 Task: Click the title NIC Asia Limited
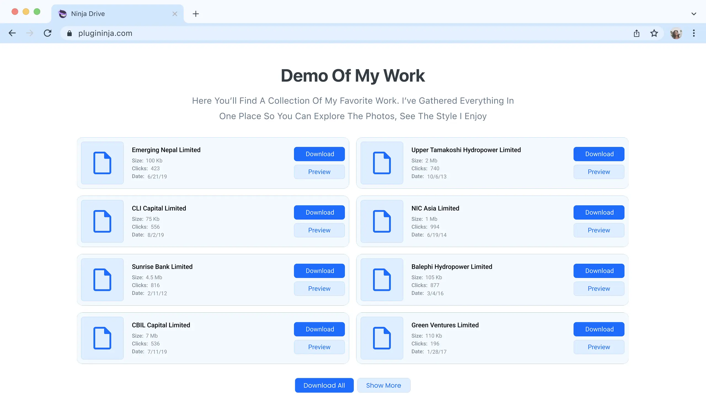click(435, 208)
